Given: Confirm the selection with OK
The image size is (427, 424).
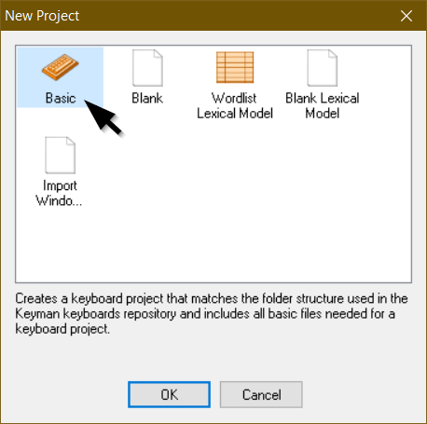Looking at the screenshot, I should (x=169, y=394).
